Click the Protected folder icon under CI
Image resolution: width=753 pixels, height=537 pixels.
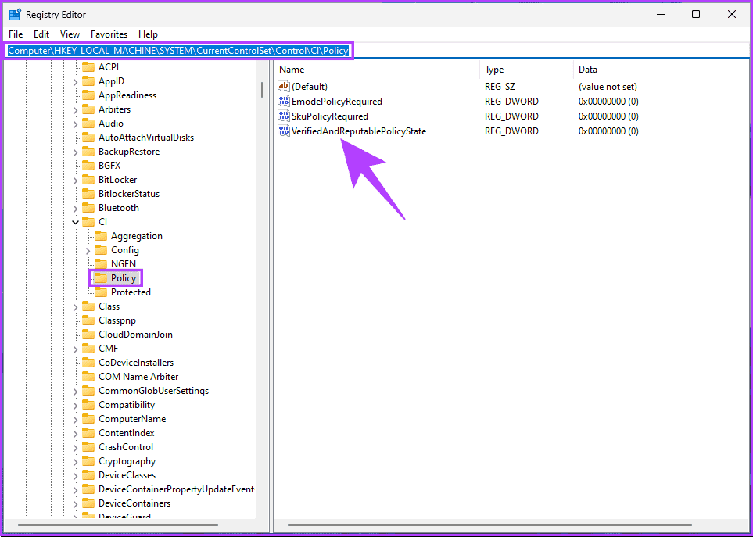(101, 292)
